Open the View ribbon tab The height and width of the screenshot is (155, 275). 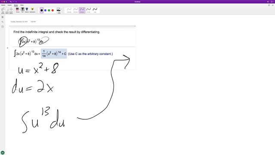[x=22, y=5]
